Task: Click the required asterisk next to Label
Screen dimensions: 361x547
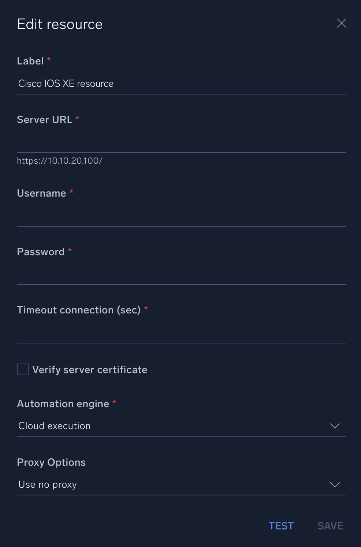Action: pos(49,59)
